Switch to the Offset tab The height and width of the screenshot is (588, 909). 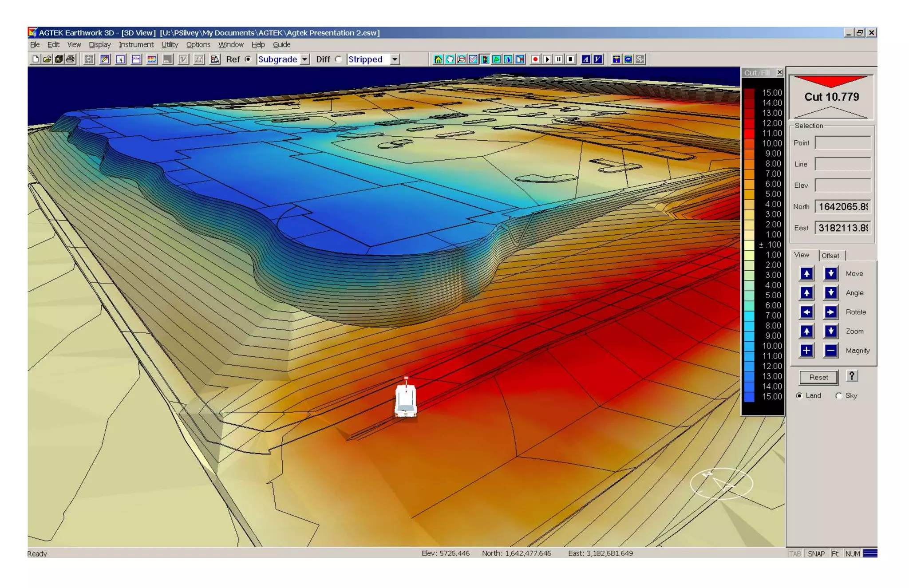click(830, 256)
